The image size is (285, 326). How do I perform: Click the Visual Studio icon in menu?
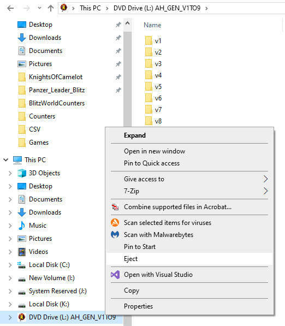click(x=115, y=275)
